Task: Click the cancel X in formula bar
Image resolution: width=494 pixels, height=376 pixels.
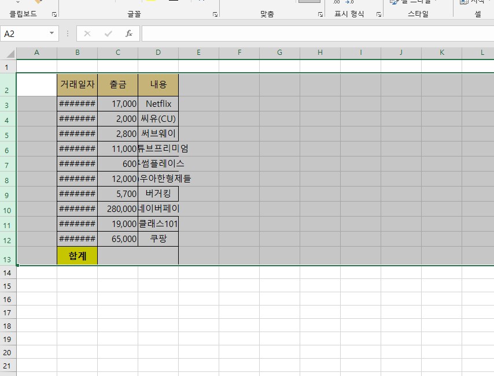Action: click(x=87, y=33)
